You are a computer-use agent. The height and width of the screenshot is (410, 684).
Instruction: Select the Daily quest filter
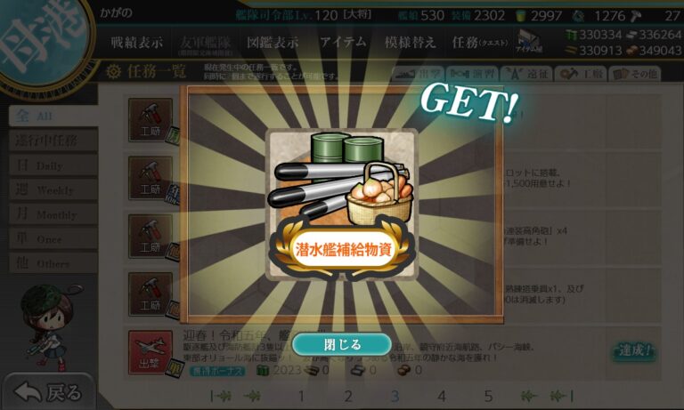tap(53, 165)
